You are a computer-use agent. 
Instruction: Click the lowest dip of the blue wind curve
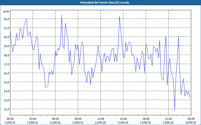pyautogui.click(x=175, y=110)
